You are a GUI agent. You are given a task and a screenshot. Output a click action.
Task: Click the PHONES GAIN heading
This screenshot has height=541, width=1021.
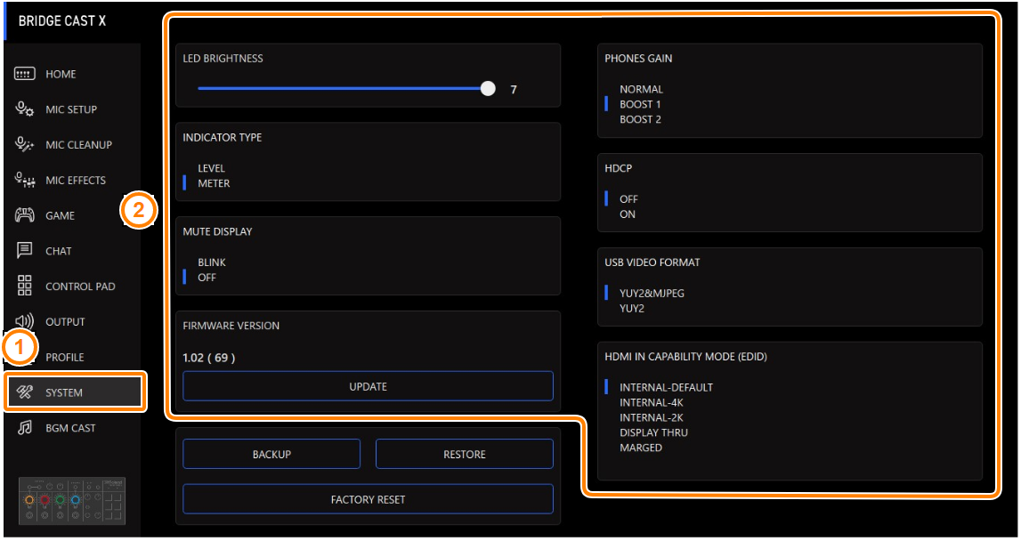[x=638, y=59]
